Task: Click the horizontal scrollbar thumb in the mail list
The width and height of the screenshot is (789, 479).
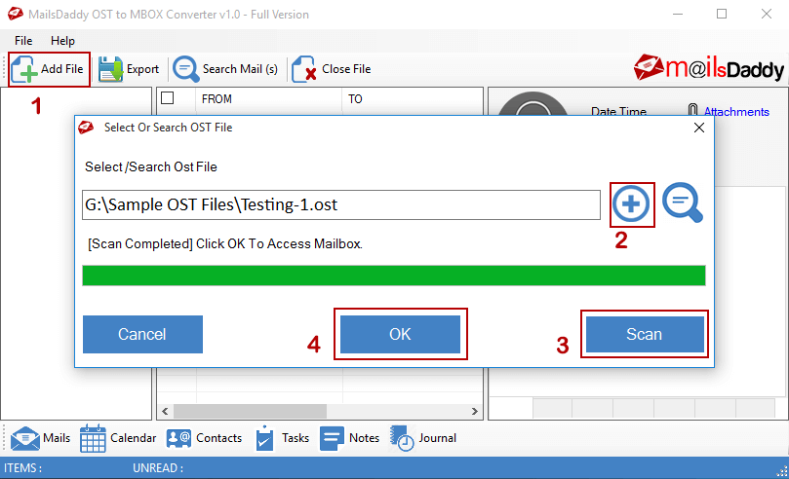Action: point(250,411)
